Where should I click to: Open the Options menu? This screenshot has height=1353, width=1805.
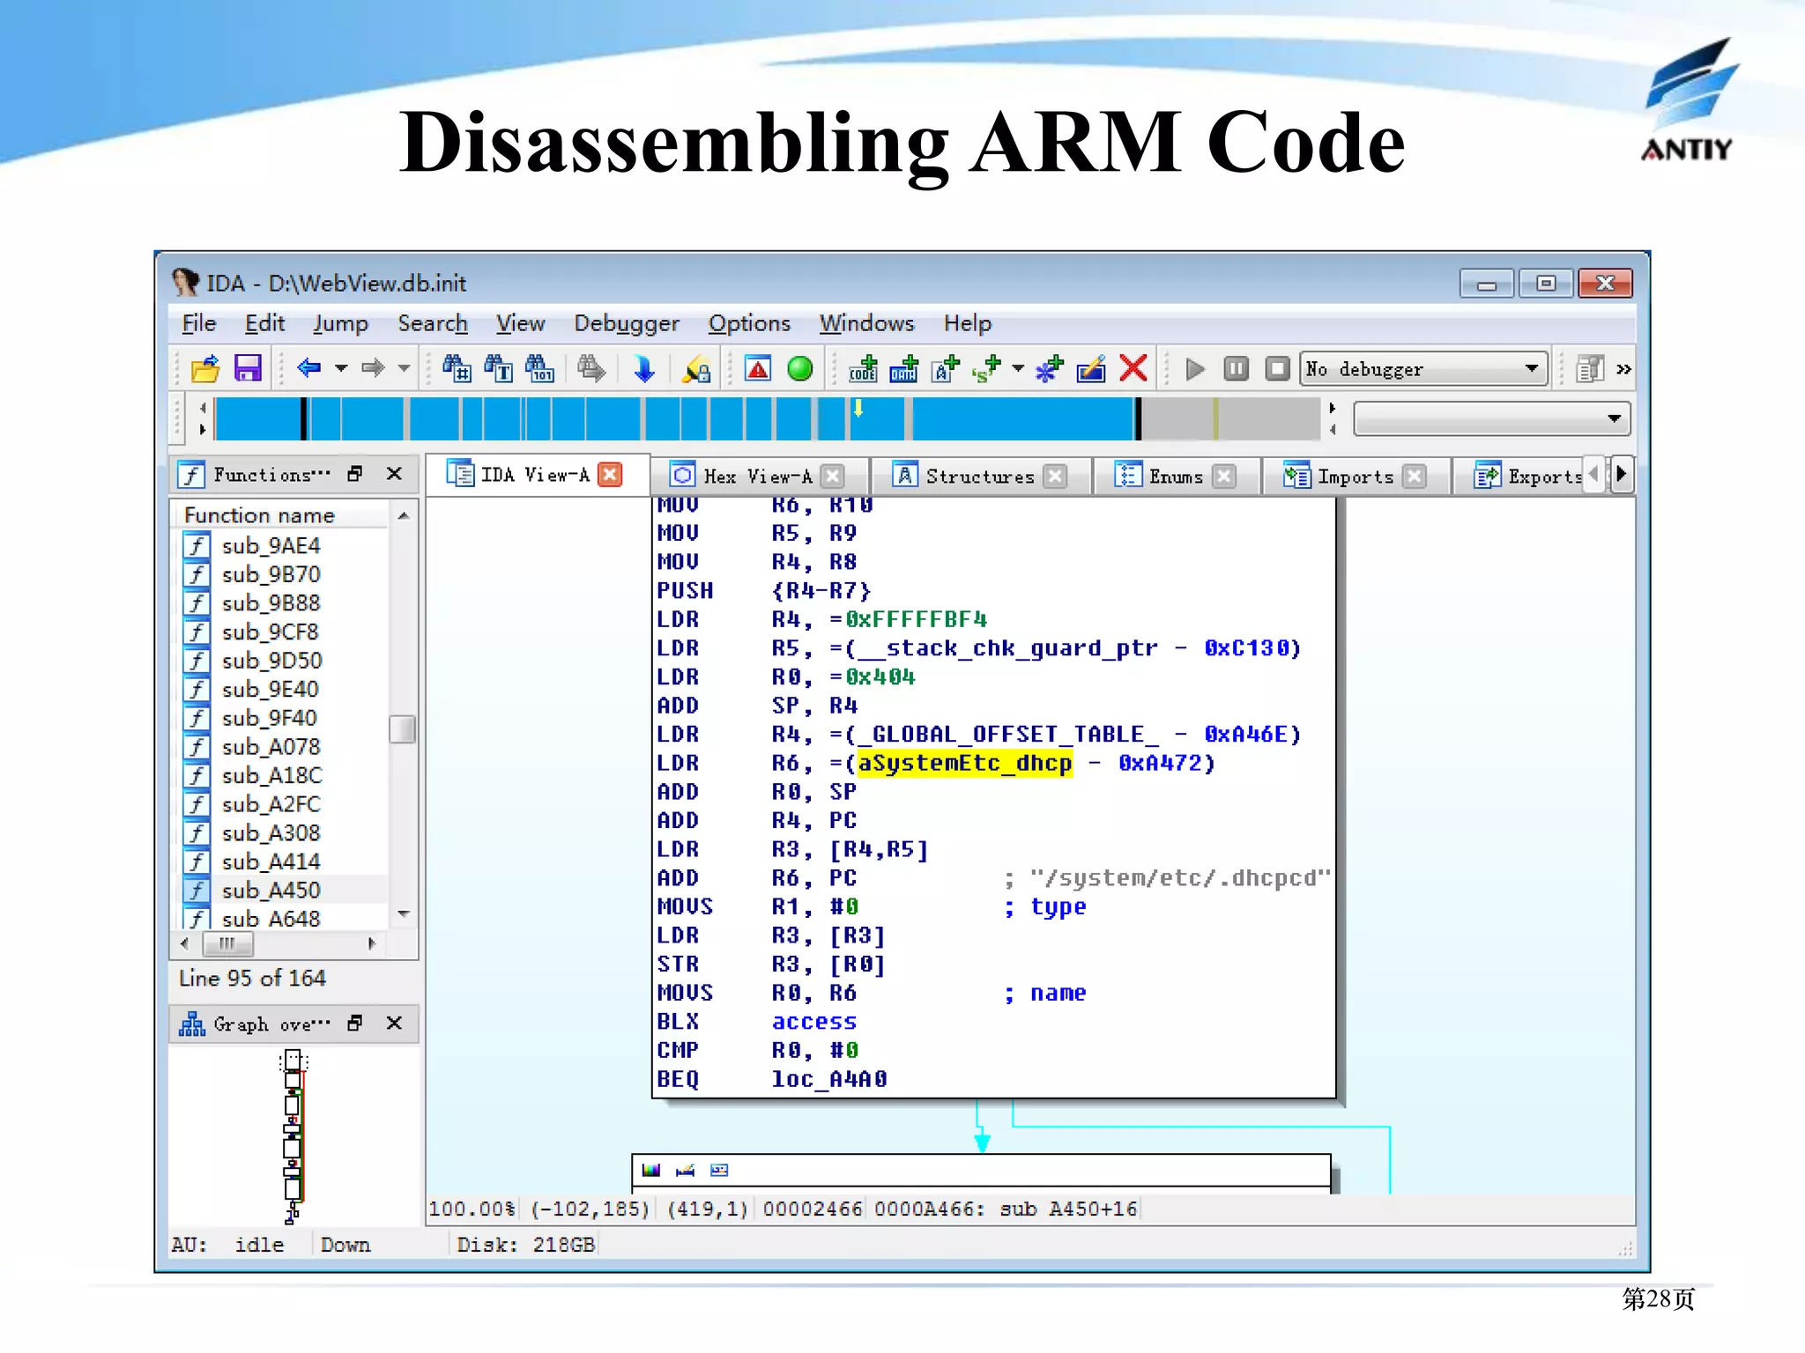pyautogui.click(x=749, y=323)
